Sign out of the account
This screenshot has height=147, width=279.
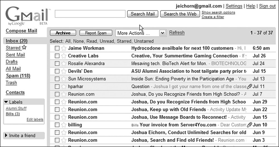tap(267, 6)
